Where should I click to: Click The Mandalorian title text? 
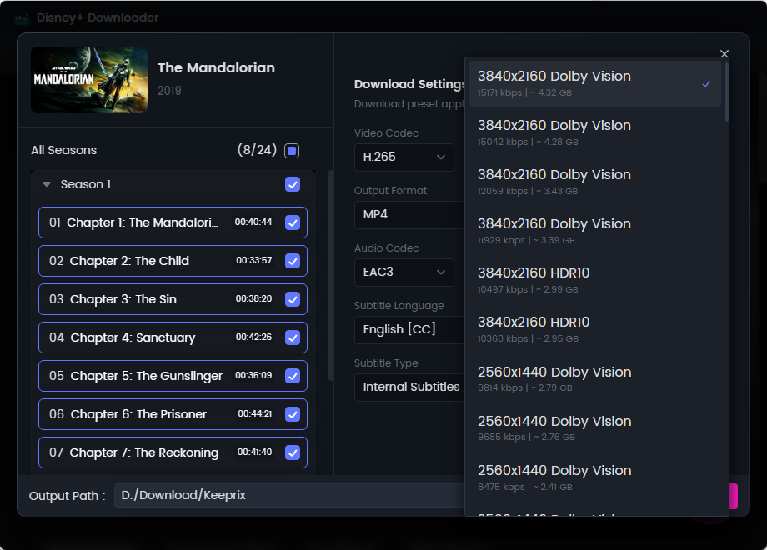tap(216, 68)
